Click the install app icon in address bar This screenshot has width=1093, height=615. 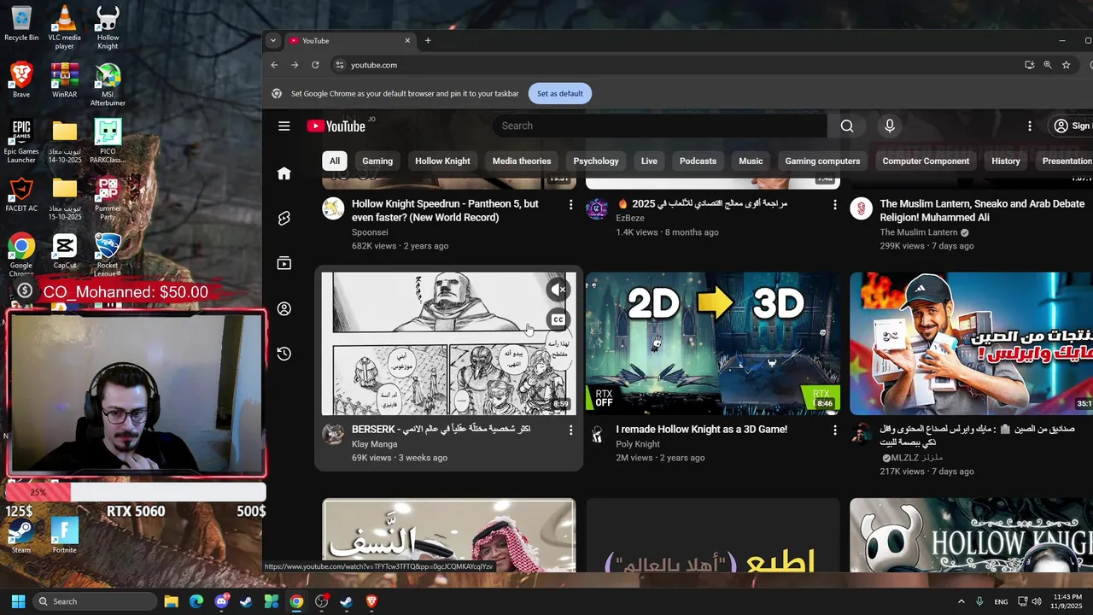[1030, 65]
